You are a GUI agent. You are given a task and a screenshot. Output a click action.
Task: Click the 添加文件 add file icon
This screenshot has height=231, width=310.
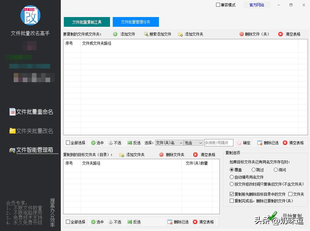pyautogui.click(x=115, y=34)
